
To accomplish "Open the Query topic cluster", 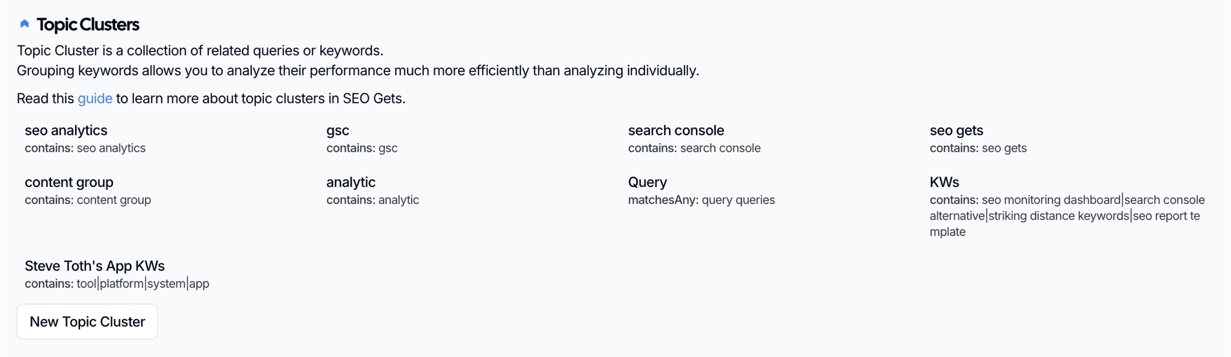I will (647, 182).
